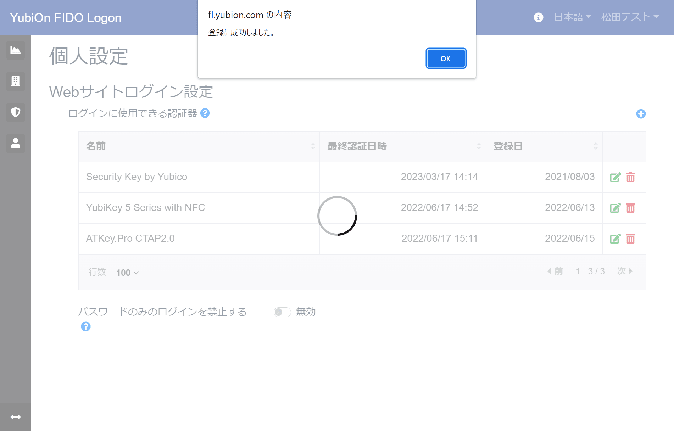Go to next page with 次
674x431 pixels.
[625, 271]
